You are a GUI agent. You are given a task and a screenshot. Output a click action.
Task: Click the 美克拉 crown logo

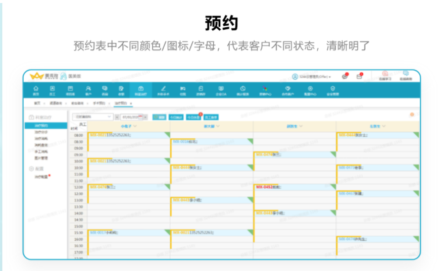point(36,76)
